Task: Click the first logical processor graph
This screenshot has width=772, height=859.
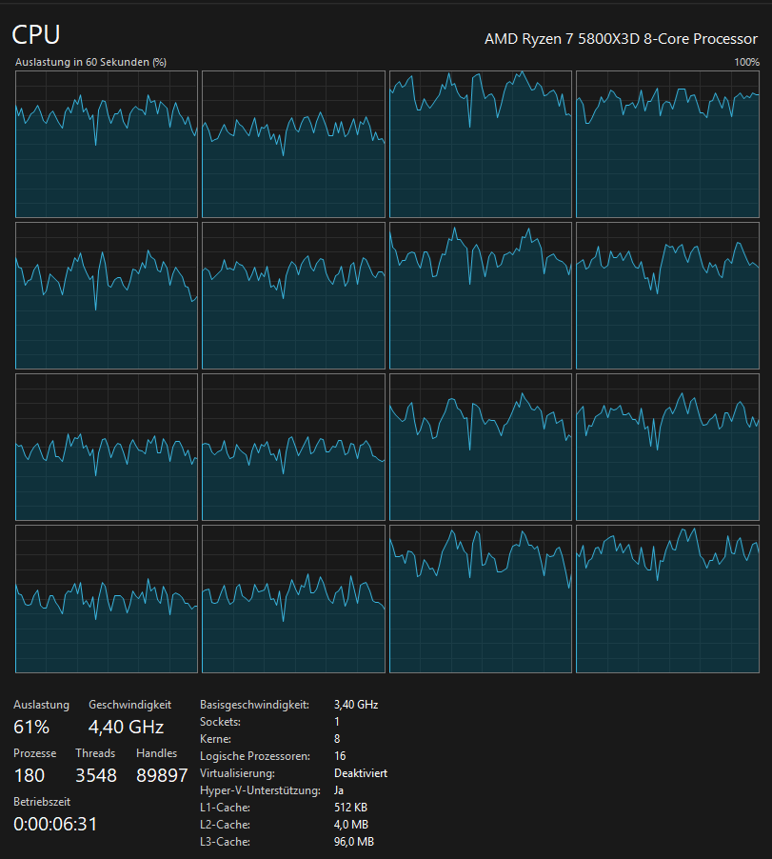Action: (105, 143)
